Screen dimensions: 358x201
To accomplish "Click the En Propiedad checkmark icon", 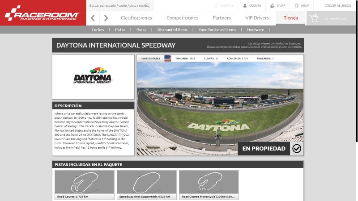I will [297, 149].
